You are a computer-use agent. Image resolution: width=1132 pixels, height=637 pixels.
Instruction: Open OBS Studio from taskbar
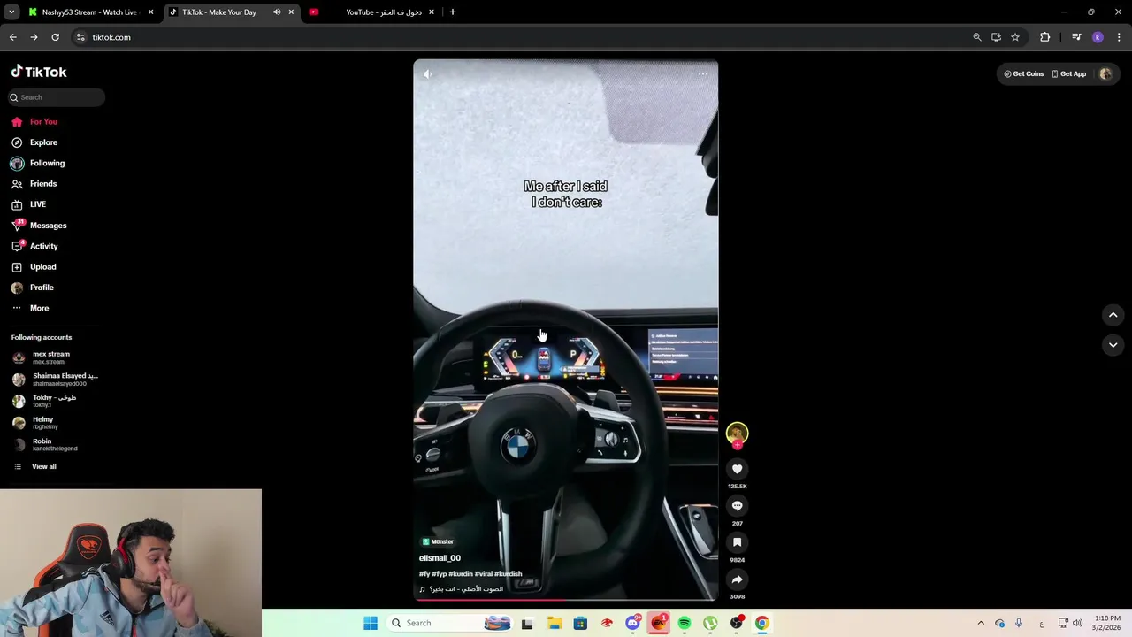[737, 623]
